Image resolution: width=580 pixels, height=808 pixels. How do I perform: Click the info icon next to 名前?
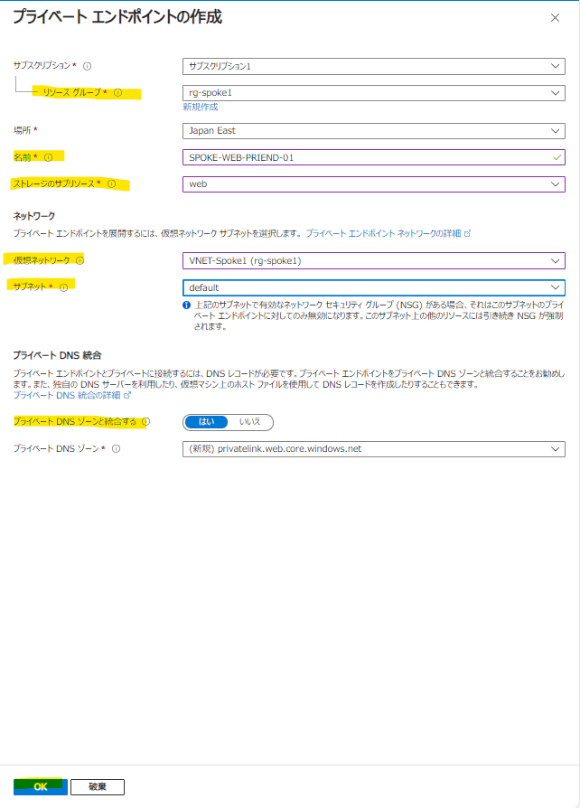coord(49,157)
